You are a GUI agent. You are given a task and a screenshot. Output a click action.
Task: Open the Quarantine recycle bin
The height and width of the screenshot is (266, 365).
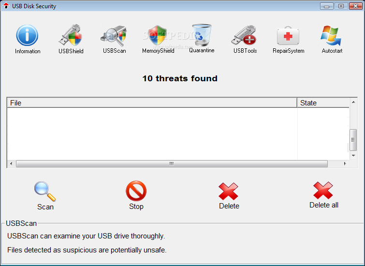click(202, 38)
